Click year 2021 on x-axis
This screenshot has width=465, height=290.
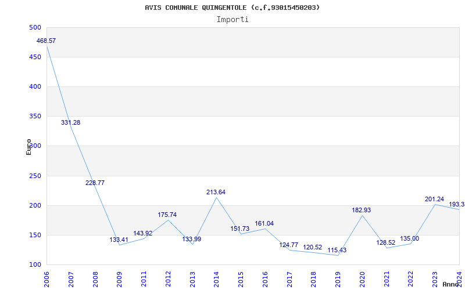click(387, 280)
